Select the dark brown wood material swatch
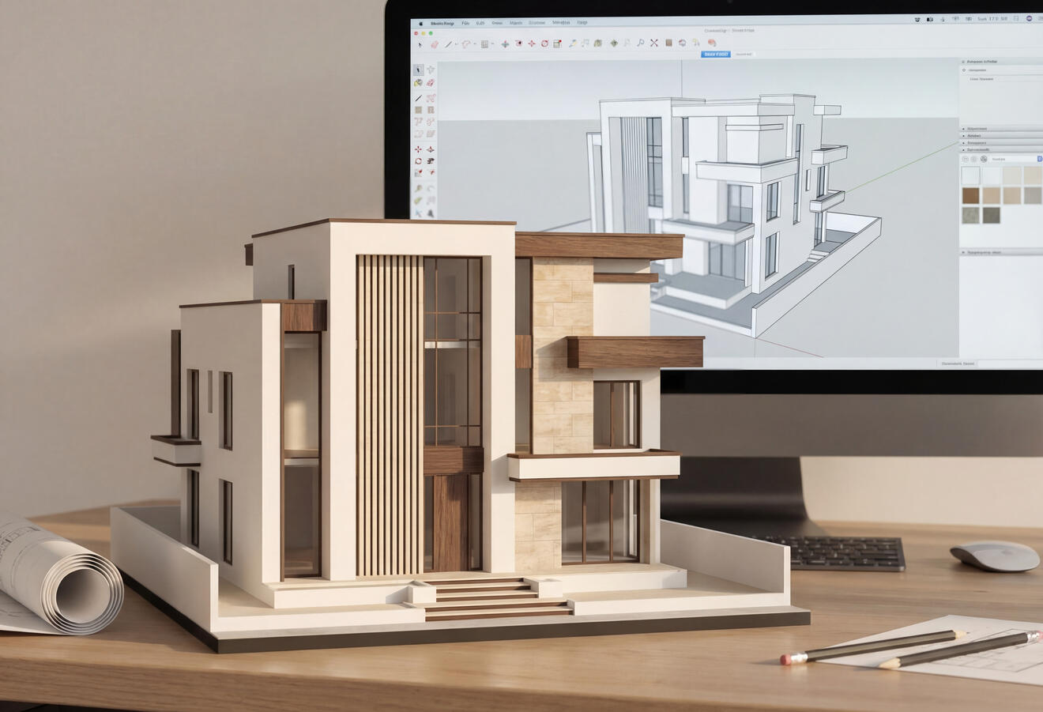Image resolution: width=1043 pixels, height=712 pixels. tap(970, 195)
